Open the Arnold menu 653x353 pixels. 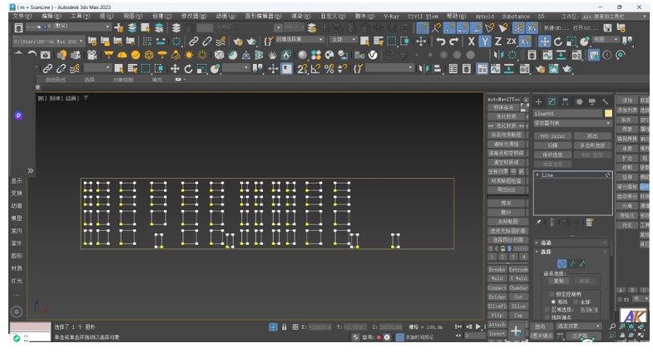[484, 16]
